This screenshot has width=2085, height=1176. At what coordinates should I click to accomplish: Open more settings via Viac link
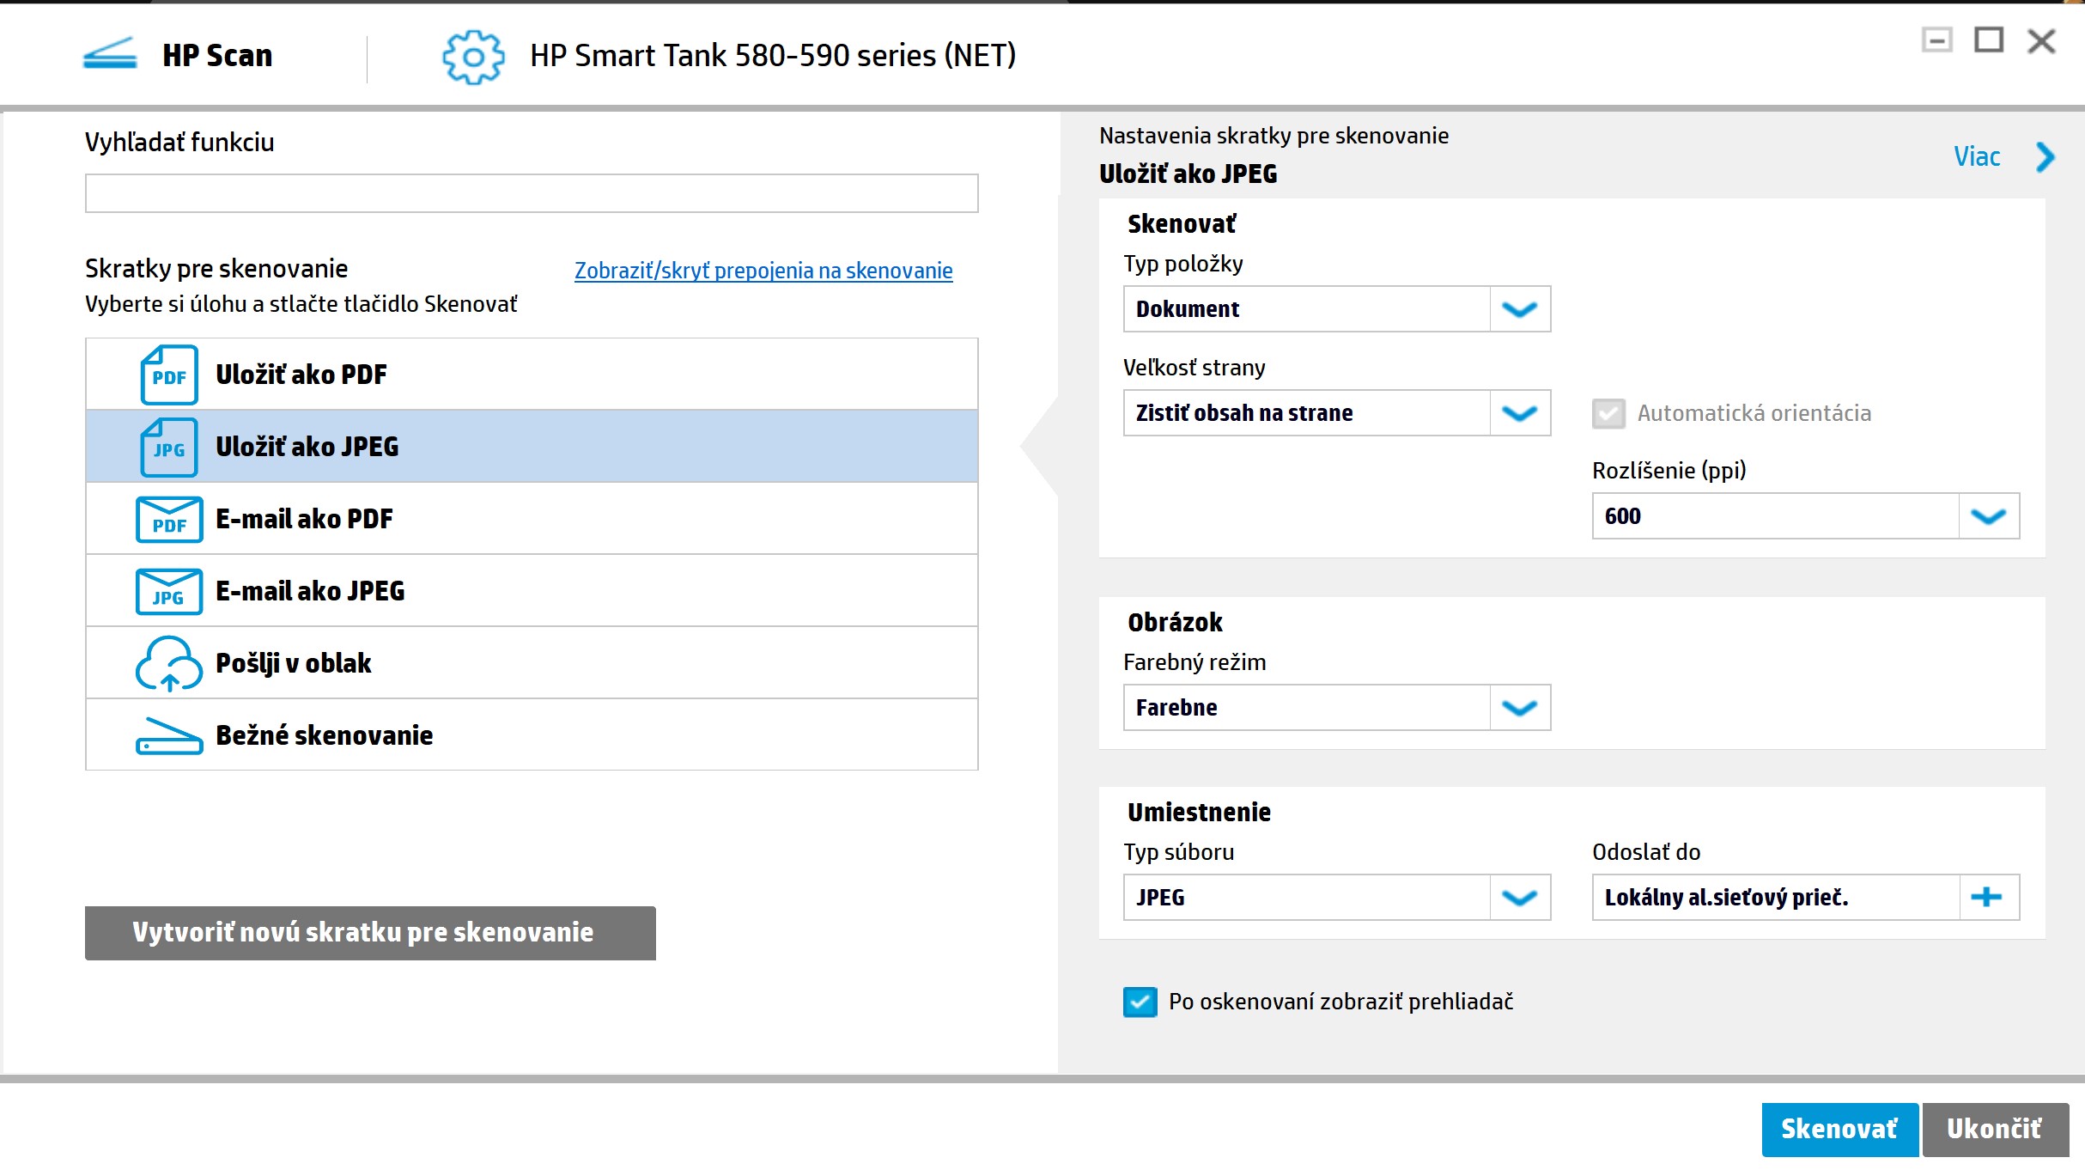point(1977,157)
